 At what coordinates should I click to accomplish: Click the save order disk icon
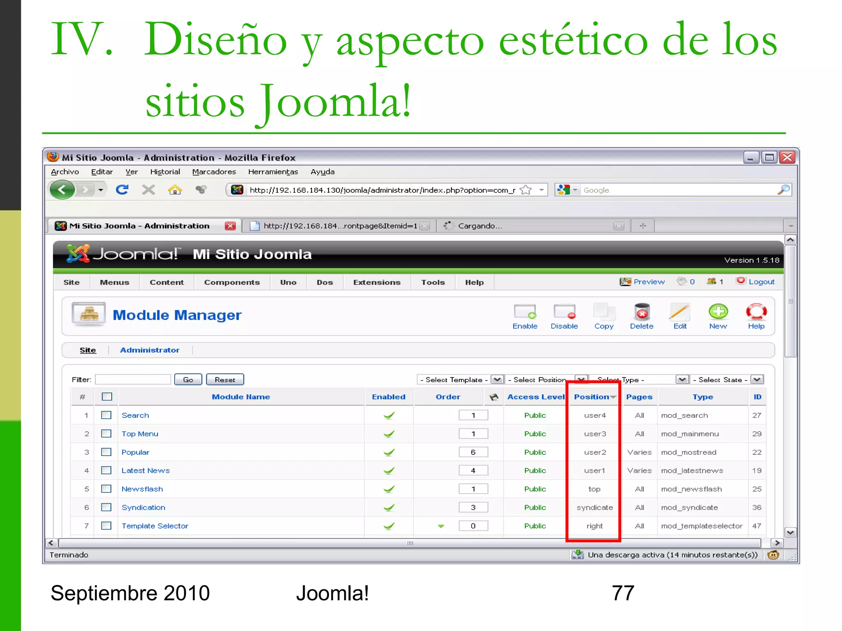pyautogui.click(x=493, y=397)
